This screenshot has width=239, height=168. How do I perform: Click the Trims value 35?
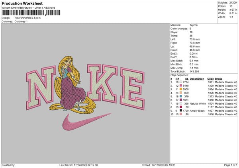click(x=191, y=36)
